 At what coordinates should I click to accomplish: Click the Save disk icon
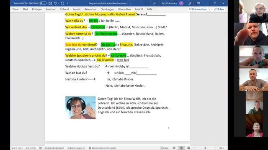coord(50,3)
